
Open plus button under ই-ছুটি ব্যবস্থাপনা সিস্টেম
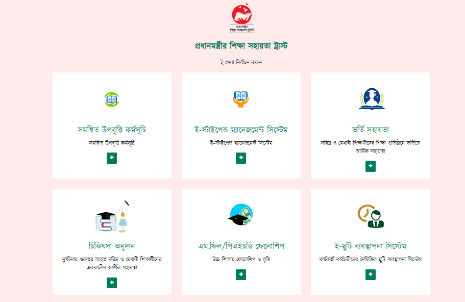[371, 275]
